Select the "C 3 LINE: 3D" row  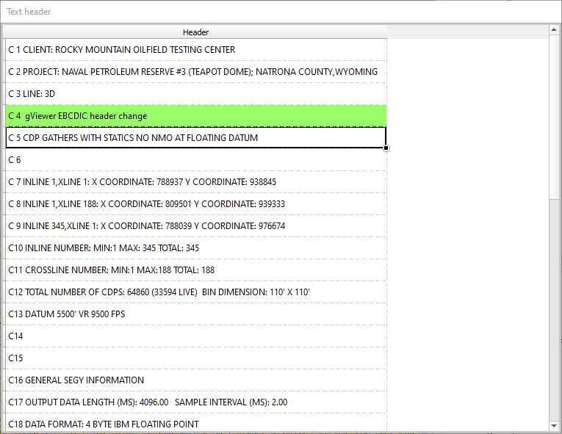(196, 94)
